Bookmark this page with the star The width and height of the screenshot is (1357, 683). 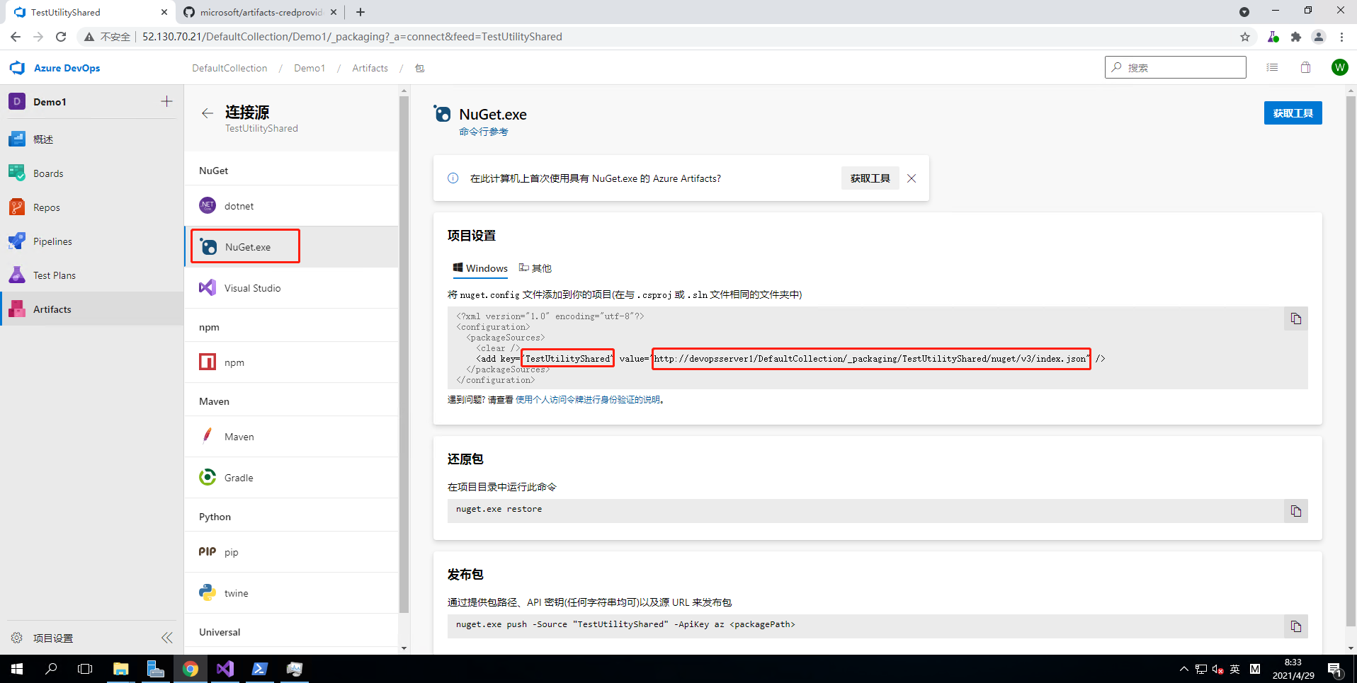pyautogui.click(x=1244, y=37)
